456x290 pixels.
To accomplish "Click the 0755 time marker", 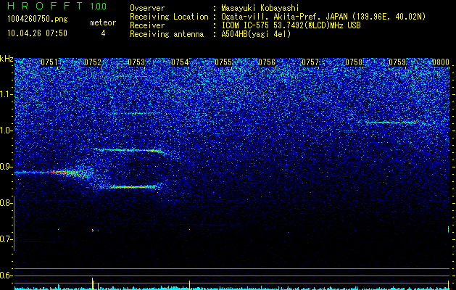I will click(223, 62).
